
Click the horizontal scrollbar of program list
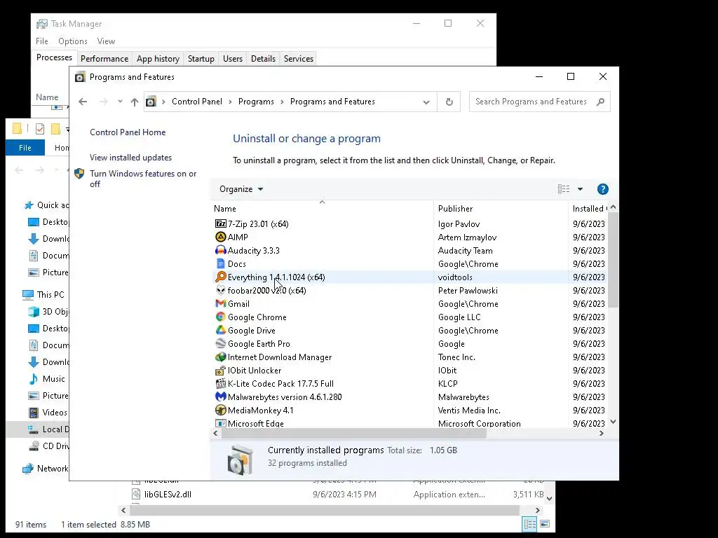353,433
